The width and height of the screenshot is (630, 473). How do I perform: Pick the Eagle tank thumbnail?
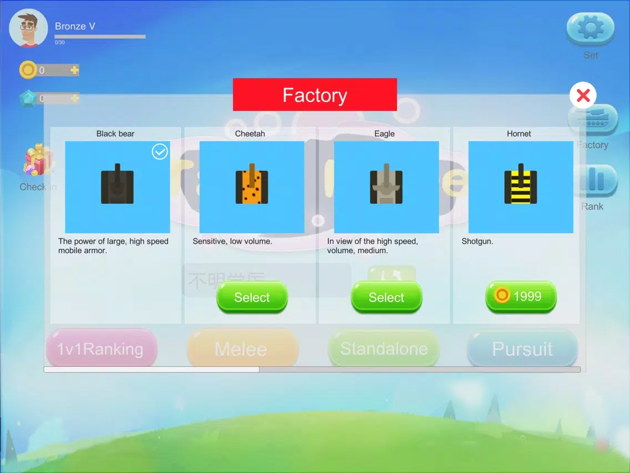click(x=387, y=187)
